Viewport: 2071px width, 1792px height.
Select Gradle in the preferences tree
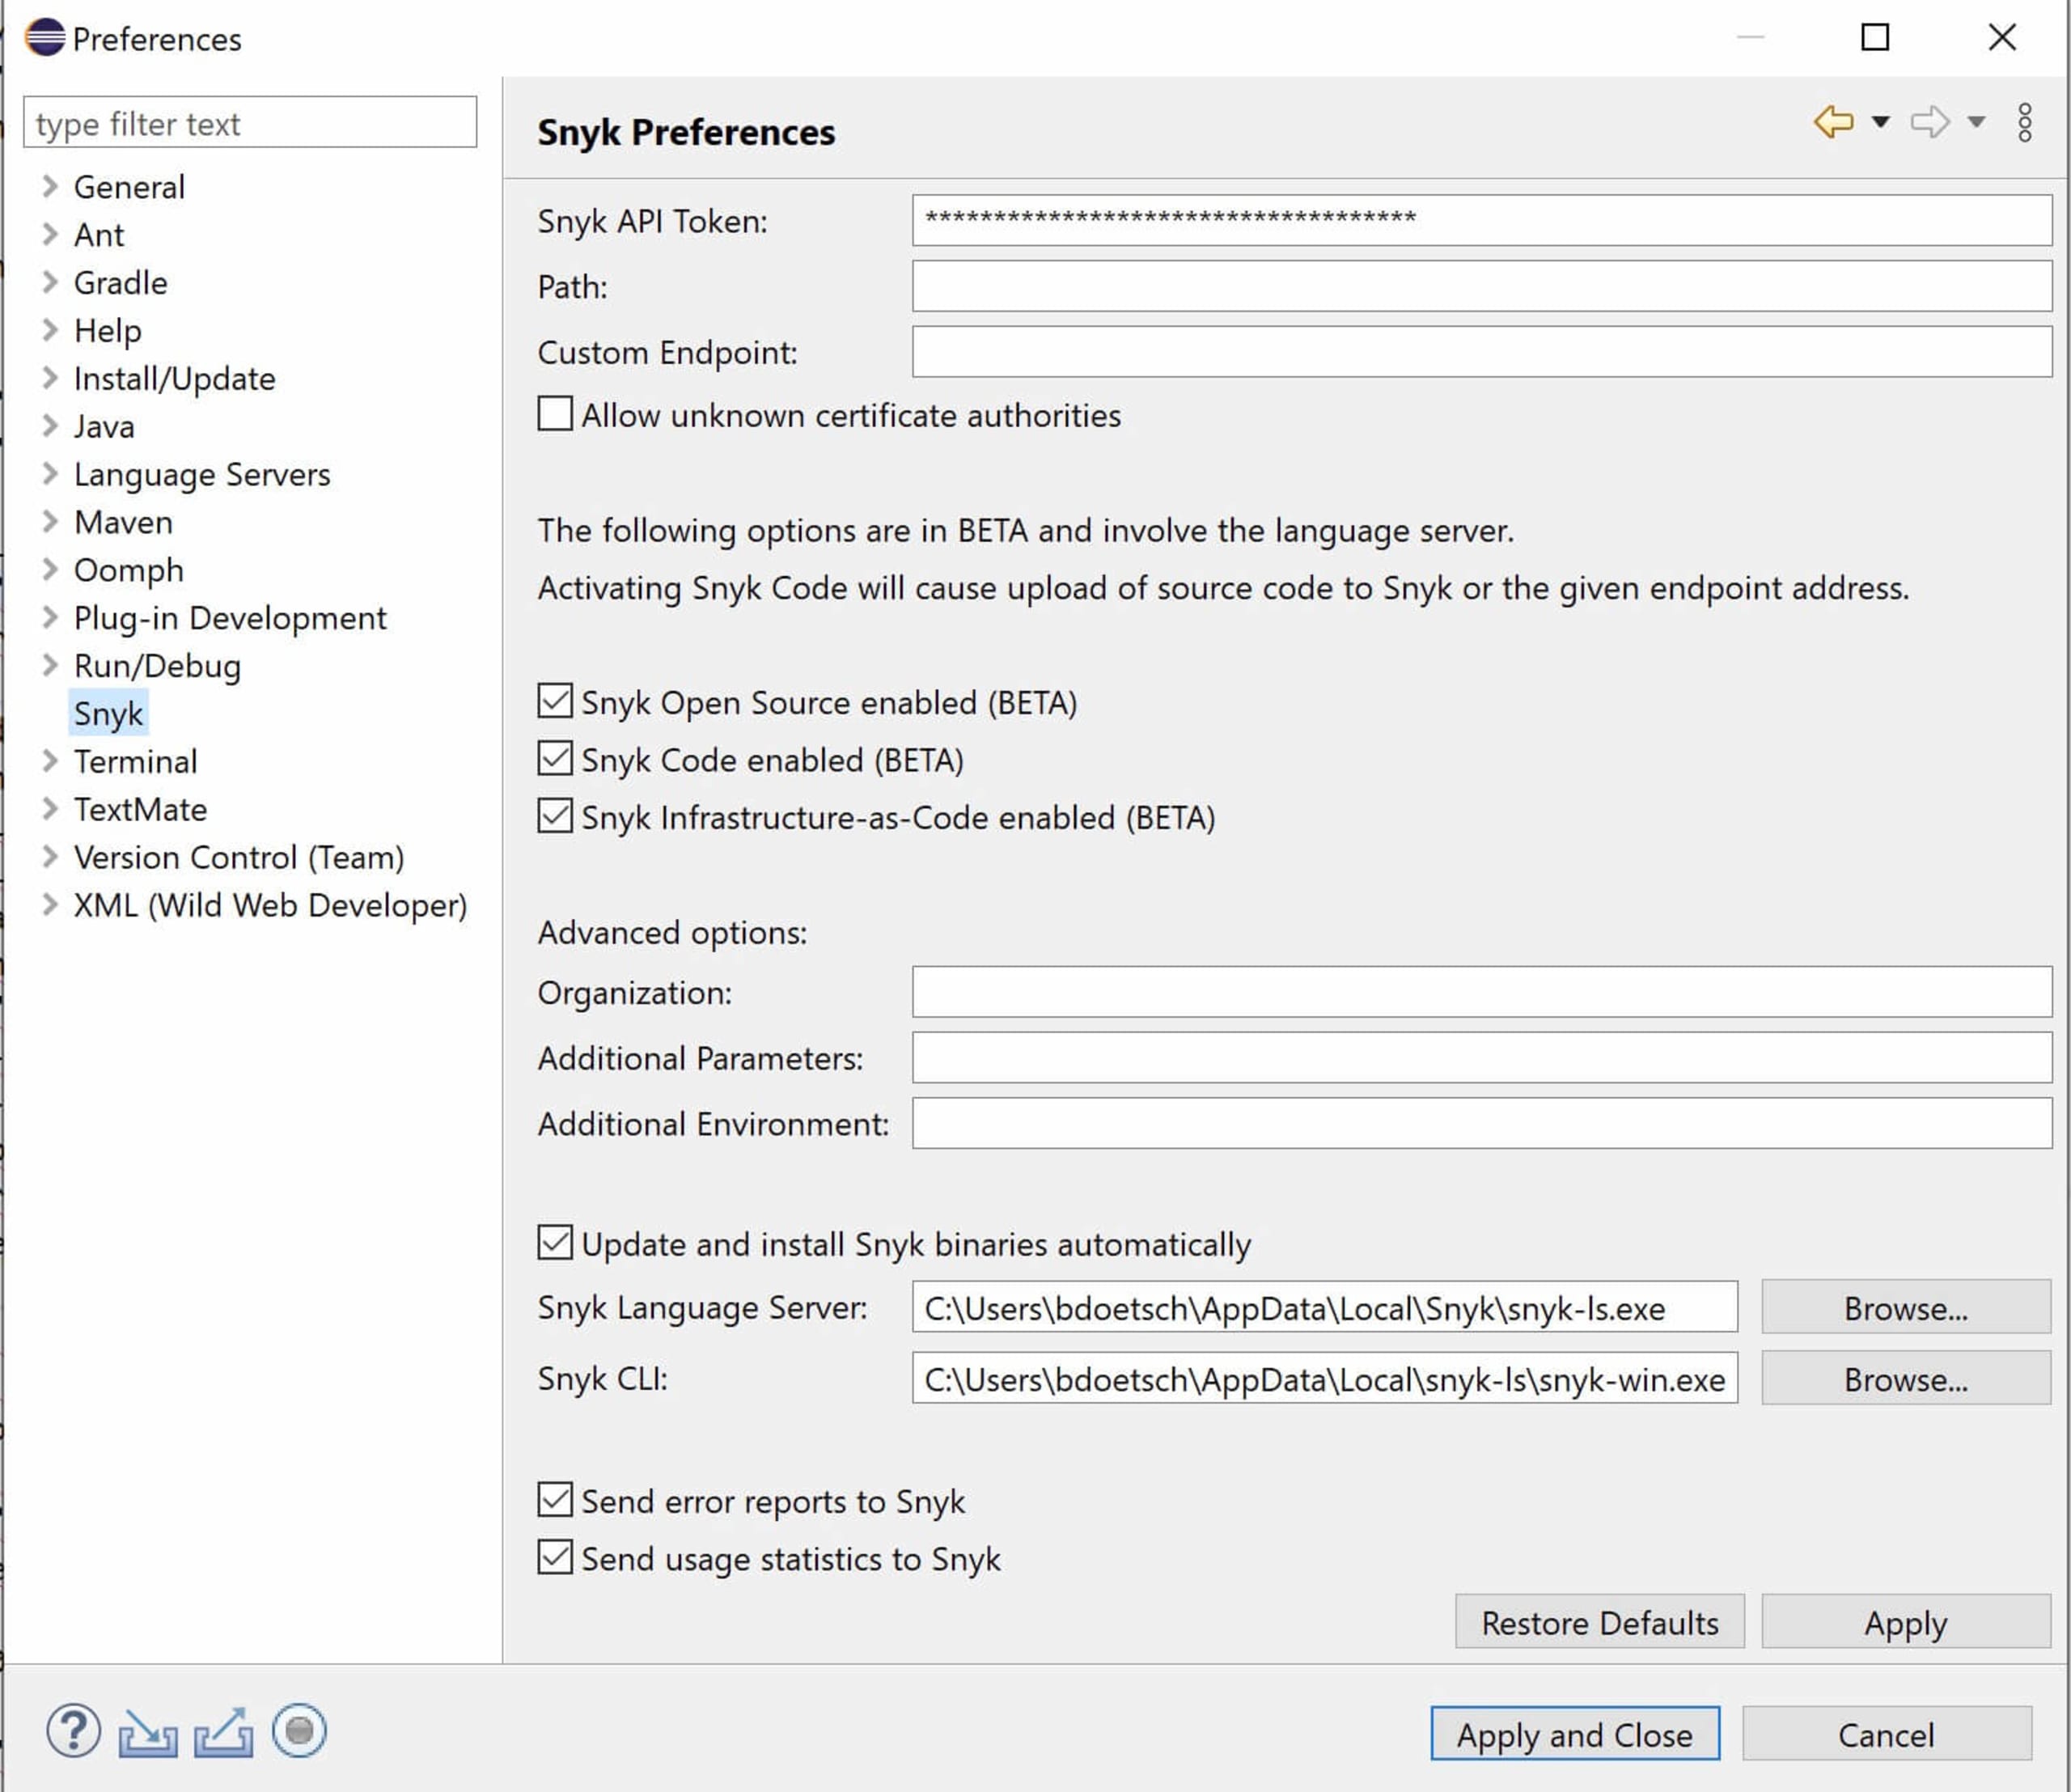120,283
